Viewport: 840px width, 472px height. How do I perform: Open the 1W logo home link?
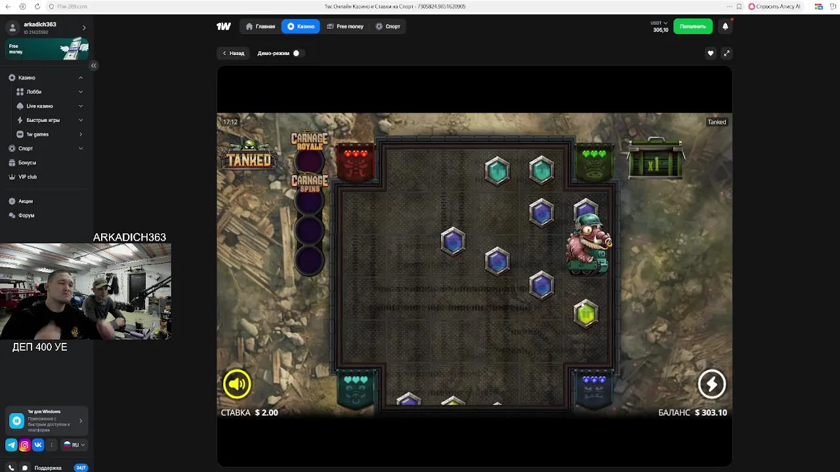[224, 26]
